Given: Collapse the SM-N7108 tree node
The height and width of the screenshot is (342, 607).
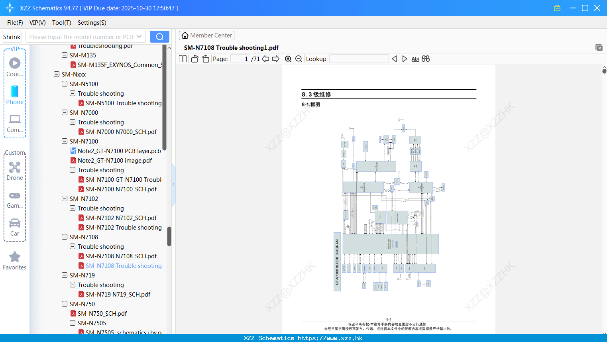Looking at the screenshot, I should point(65,237).
